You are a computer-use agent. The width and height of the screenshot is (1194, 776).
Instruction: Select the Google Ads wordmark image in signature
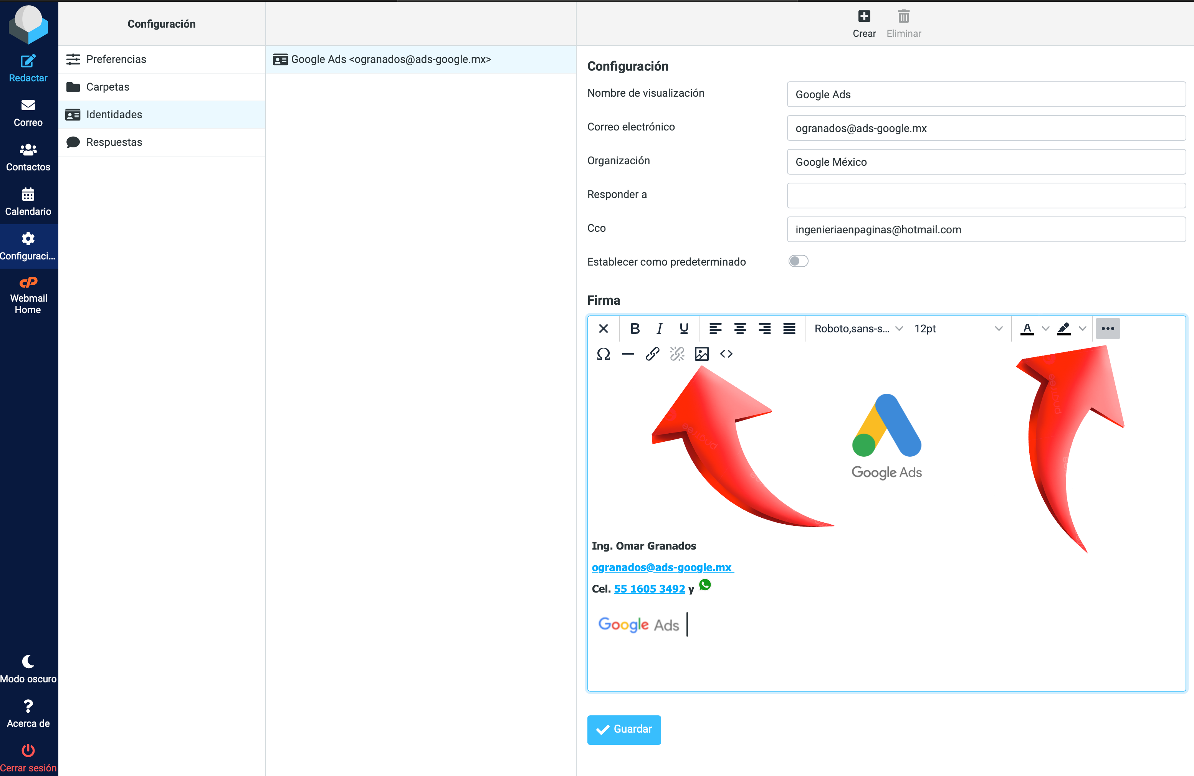[638, 624]
